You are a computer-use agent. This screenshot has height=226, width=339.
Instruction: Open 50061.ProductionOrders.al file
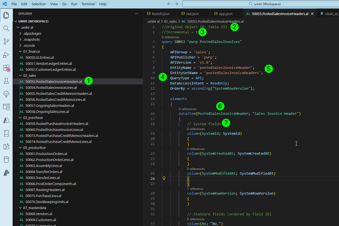[78, 154]
